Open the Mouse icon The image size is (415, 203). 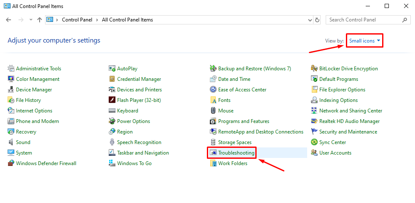[x=213, y=111]
